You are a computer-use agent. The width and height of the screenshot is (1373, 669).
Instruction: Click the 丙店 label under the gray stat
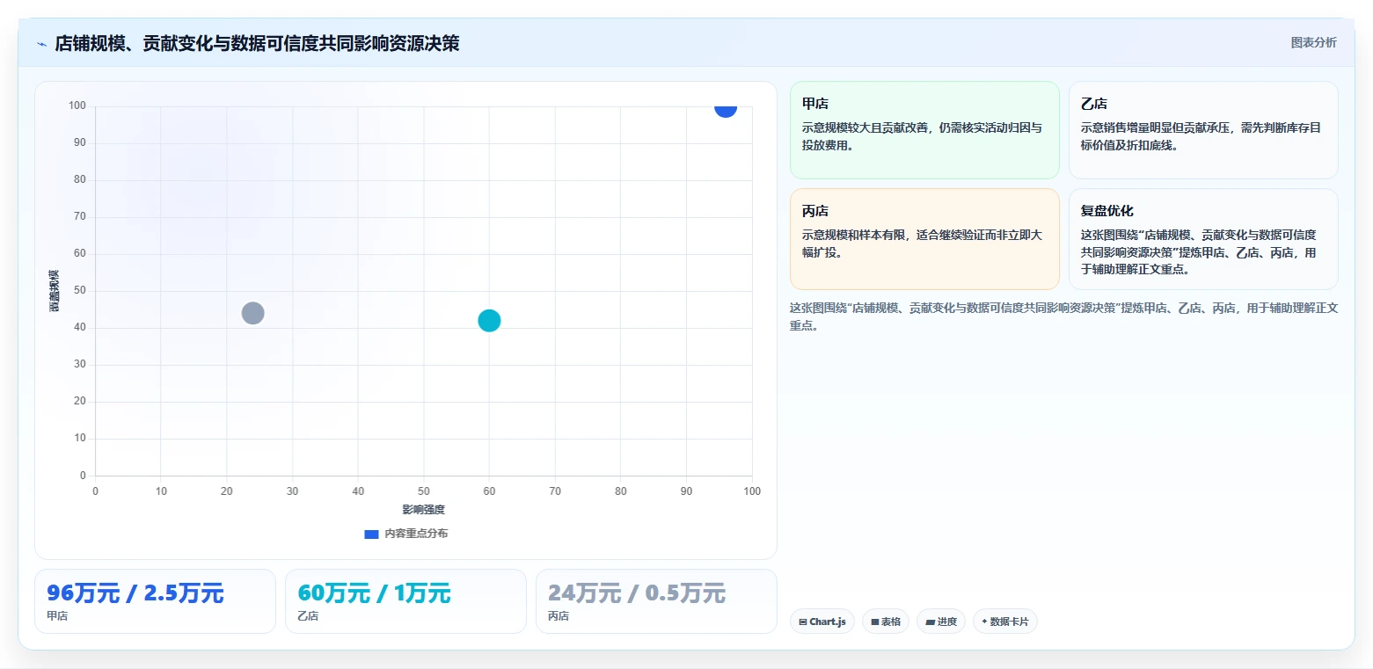tap(559, 616)
